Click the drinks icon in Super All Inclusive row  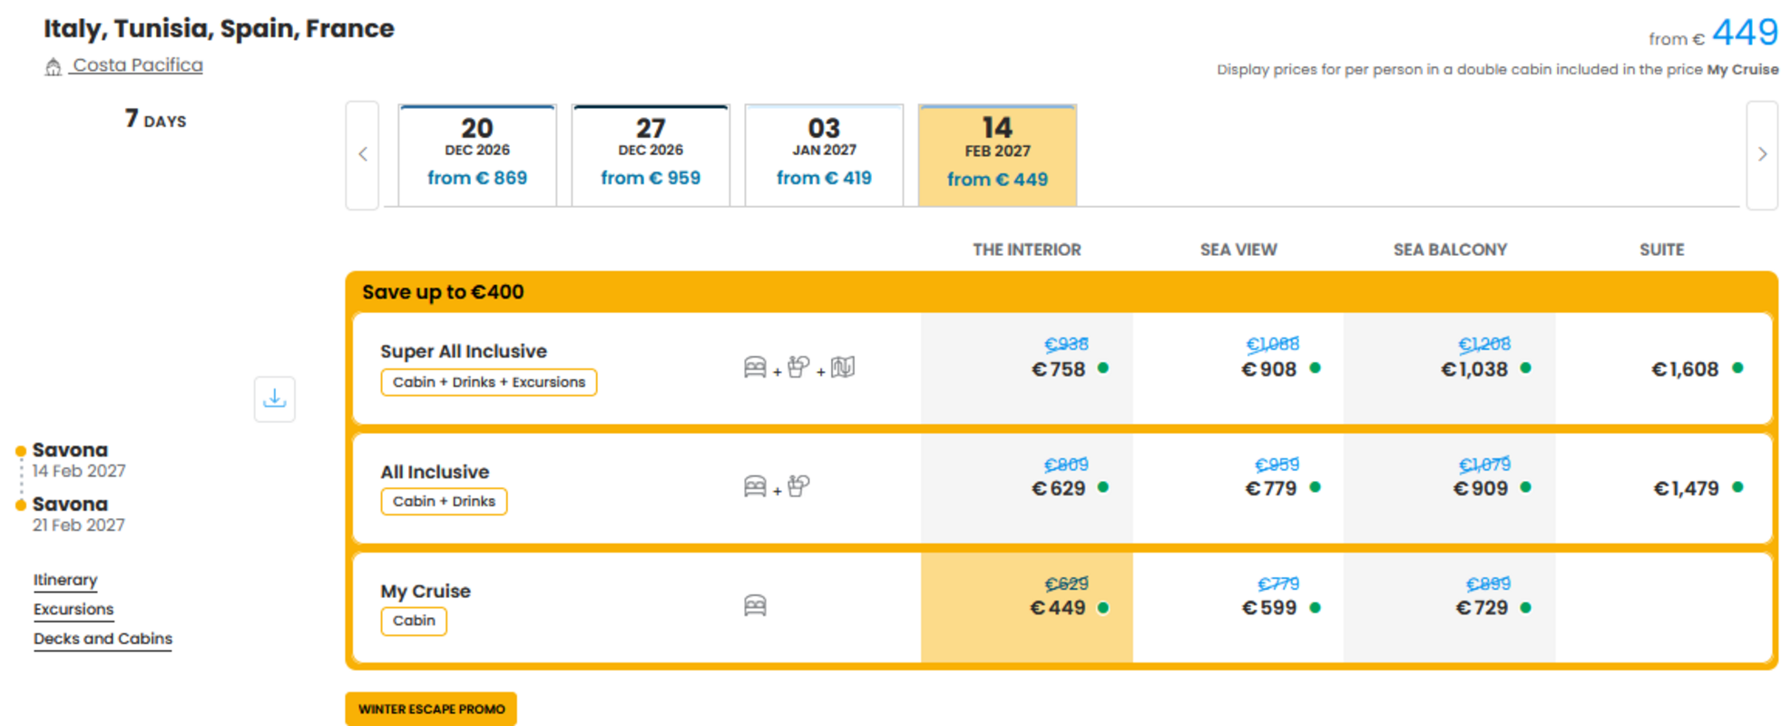[798, 368]
